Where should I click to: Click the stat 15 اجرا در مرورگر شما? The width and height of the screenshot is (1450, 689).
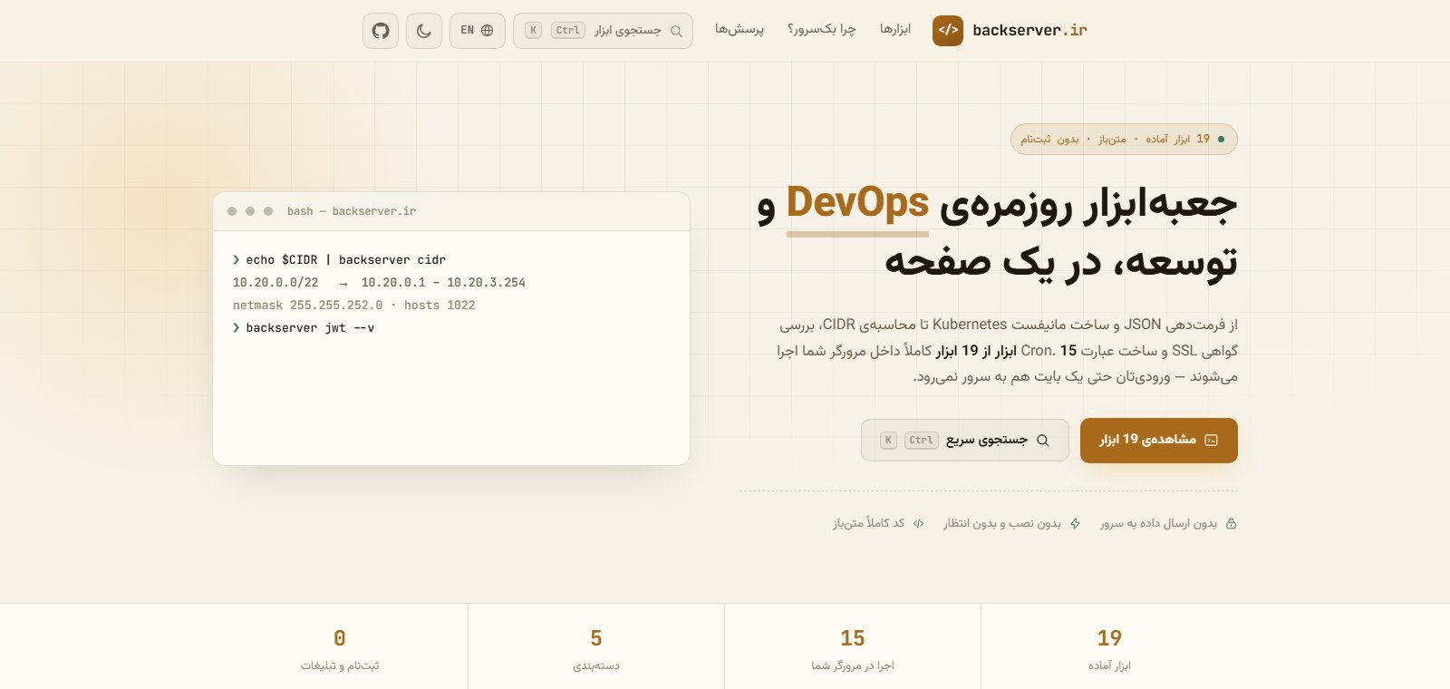point(853,649)
